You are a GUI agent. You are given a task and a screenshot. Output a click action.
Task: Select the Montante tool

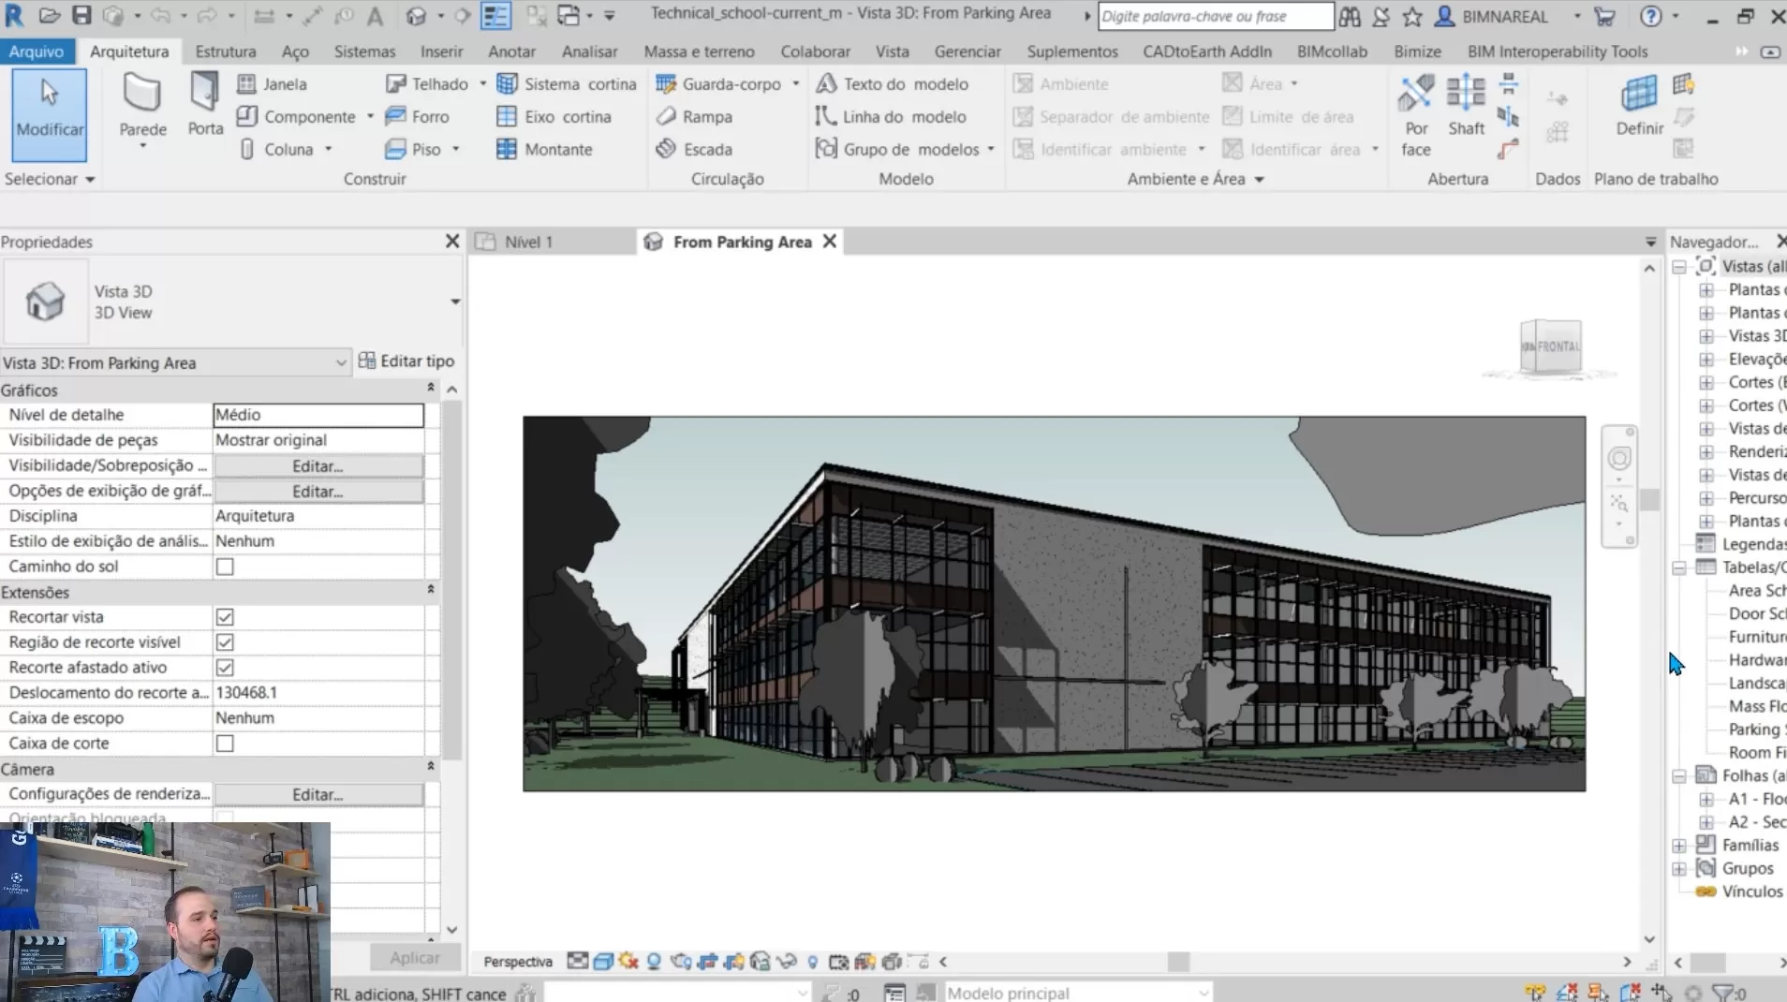pyautogui.click(x=544, y=150)
